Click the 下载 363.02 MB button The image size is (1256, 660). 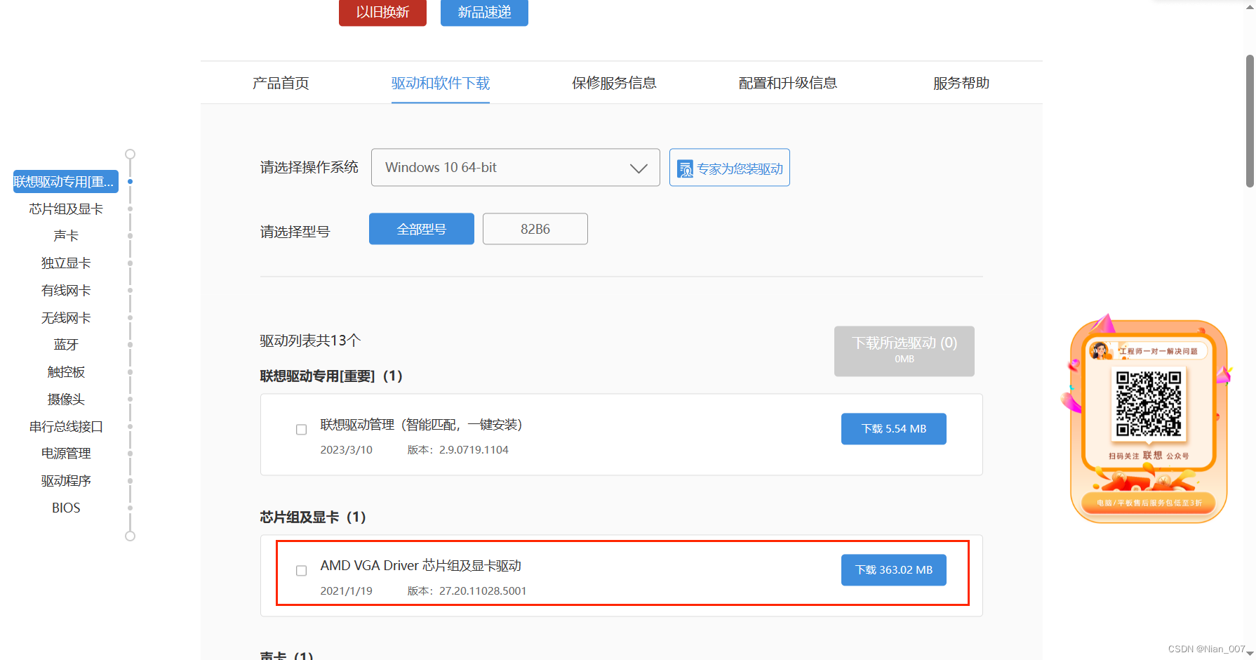click(x=894, y=570)
